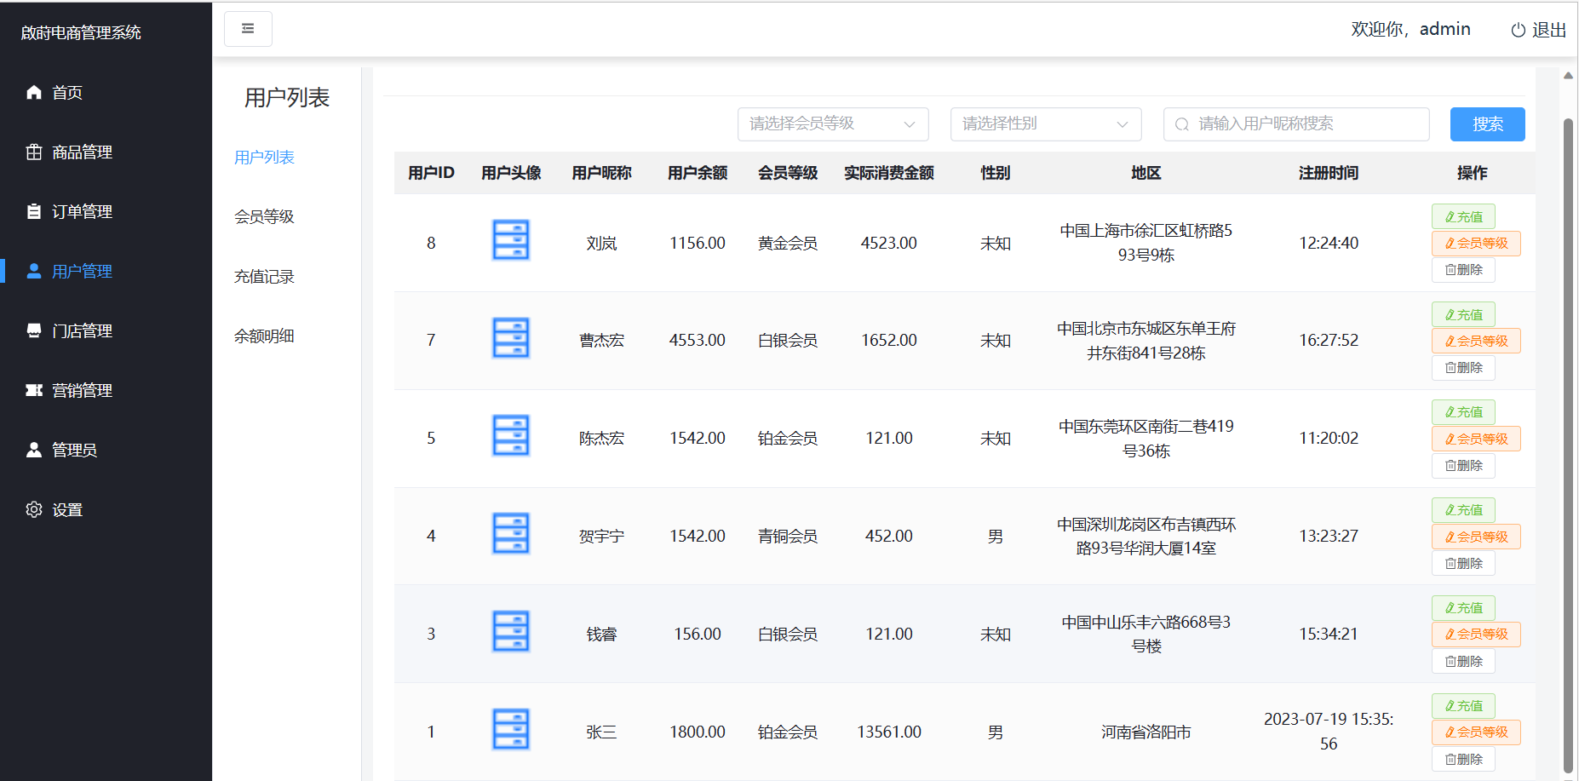
Task: Go to 首页 in sidebar
Action: 106,92
